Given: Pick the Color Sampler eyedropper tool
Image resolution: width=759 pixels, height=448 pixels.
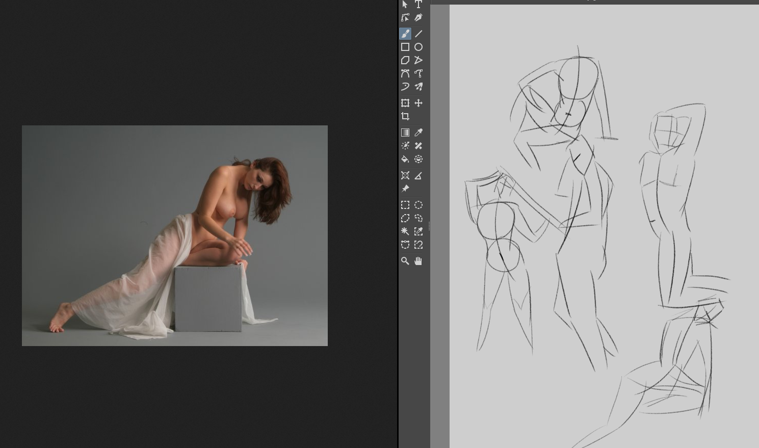Looking at the screenshot, I should tap(418, 133).
